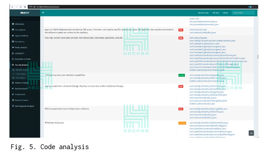Click the Components sidebar icon

coord(13,94)
